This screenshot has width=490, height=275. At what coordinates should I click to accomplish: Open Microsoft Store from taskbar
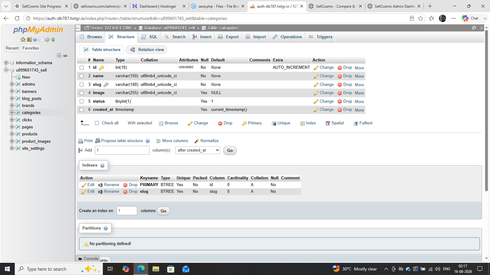[171, 269]
